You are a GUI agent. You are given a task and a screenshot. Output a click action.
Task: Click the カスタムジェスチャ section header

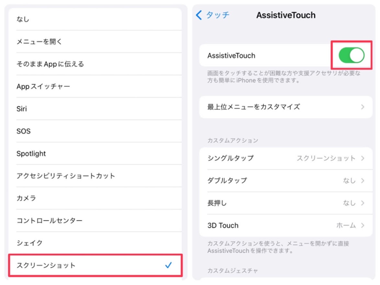pyautogui.click(x=232, y=271)
